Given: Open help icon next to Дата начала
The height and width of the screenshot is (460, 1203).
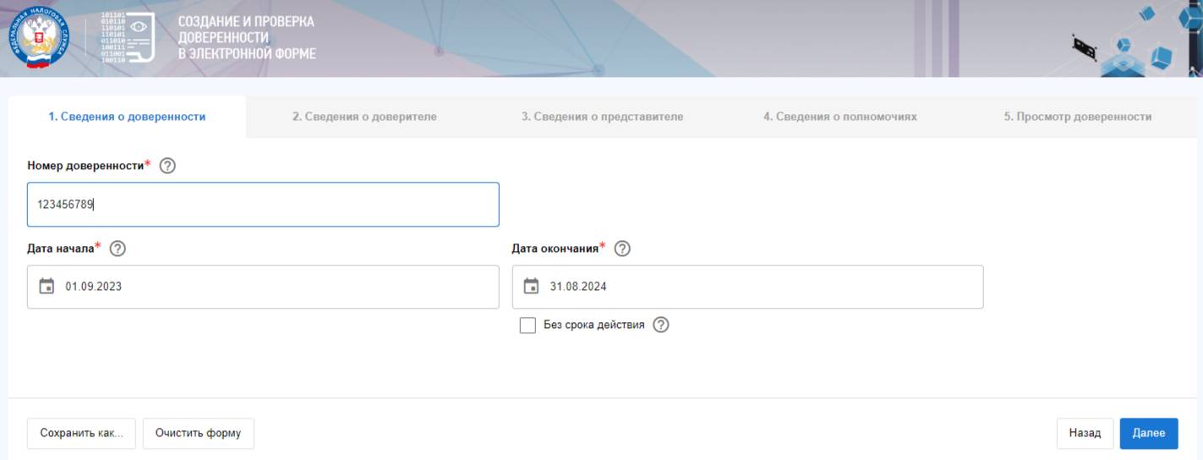Looking at the screenshot, I should 118,249.
